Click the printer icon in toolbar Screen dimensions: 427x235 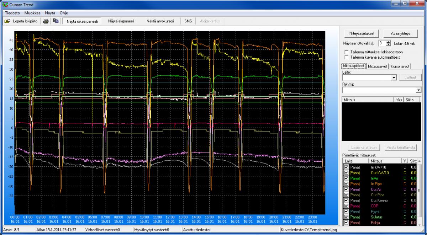point(46,21)
